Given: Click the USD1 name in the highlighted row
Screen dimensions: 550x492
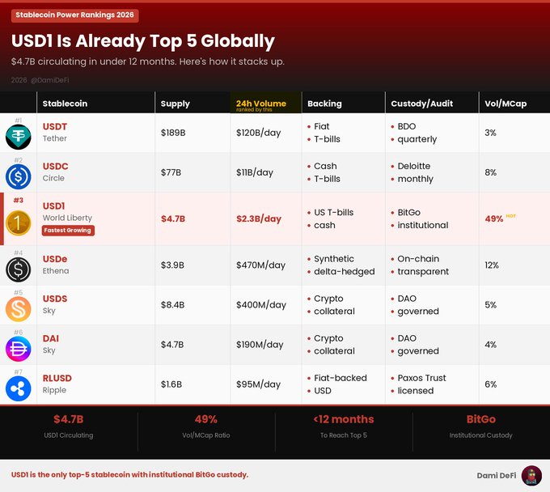Looking at the screenshot, I should (53, 206).
